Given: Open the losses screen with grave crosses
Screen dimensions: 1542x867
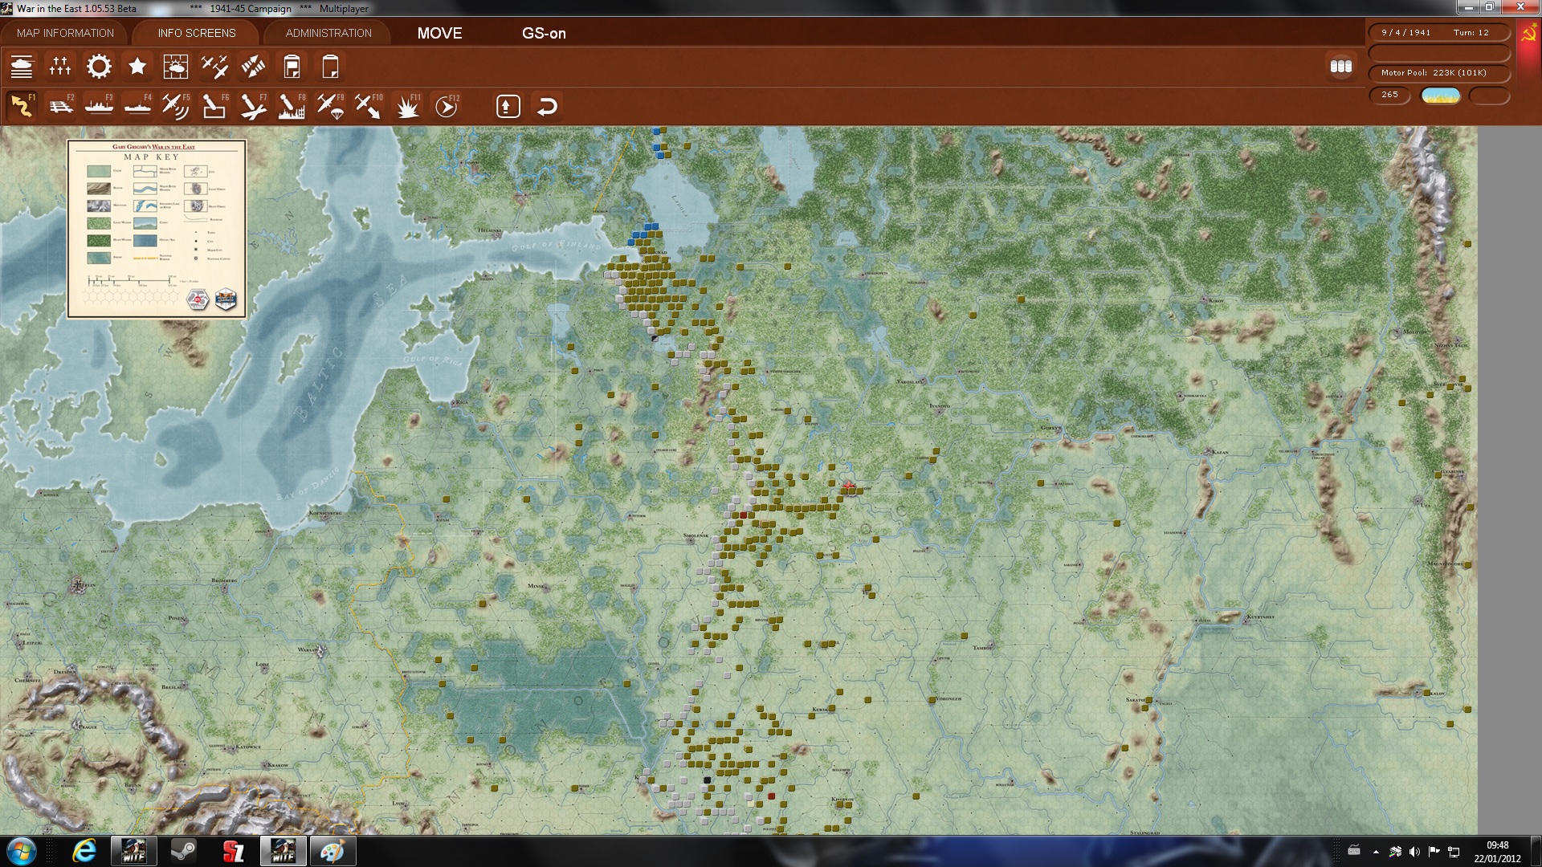Looking at the screenshot, I should [x=60, y=67].
